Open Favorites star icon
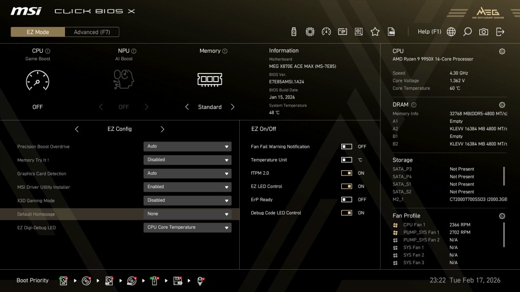This screenshot has height=292, width=520. (x=375, y=32)
